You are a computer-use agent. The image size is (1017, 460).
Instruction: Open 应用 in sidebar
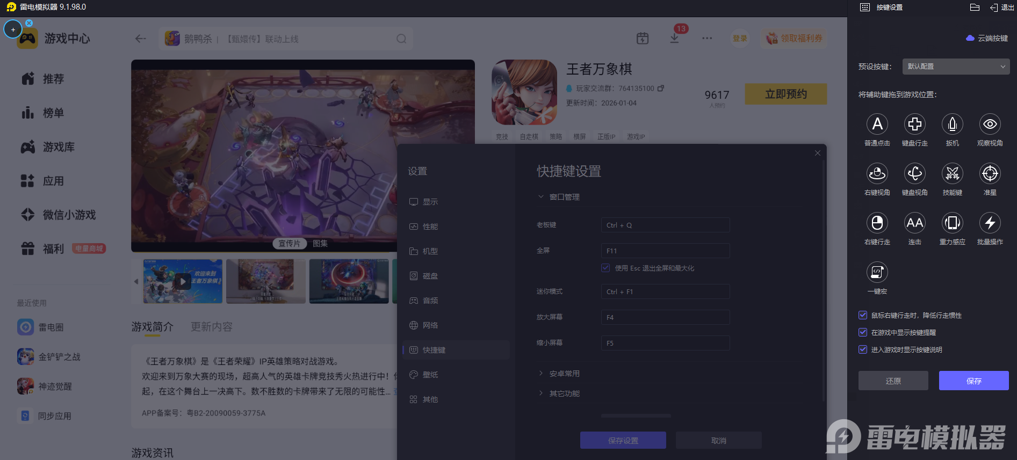[42, 181]
